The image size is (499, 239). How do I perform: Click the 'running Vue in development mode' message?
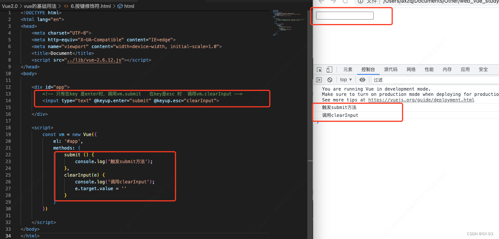(x=376, y=89)
